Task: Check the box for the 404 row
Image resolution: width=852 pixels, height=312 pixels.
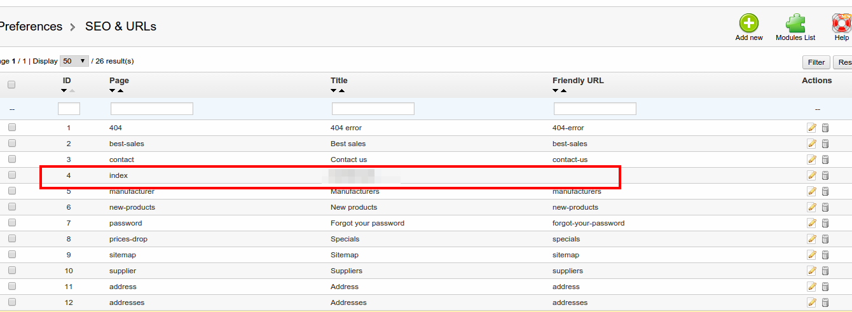Action: coord(11,127)
